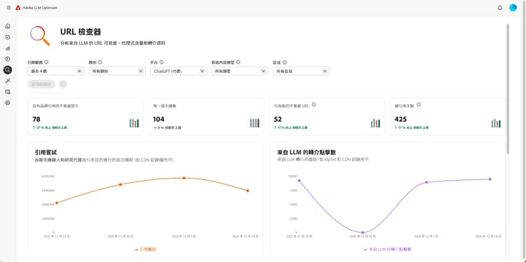Click the sparkline on the 425 card
526x262 pixels.
tap(496, 123)
